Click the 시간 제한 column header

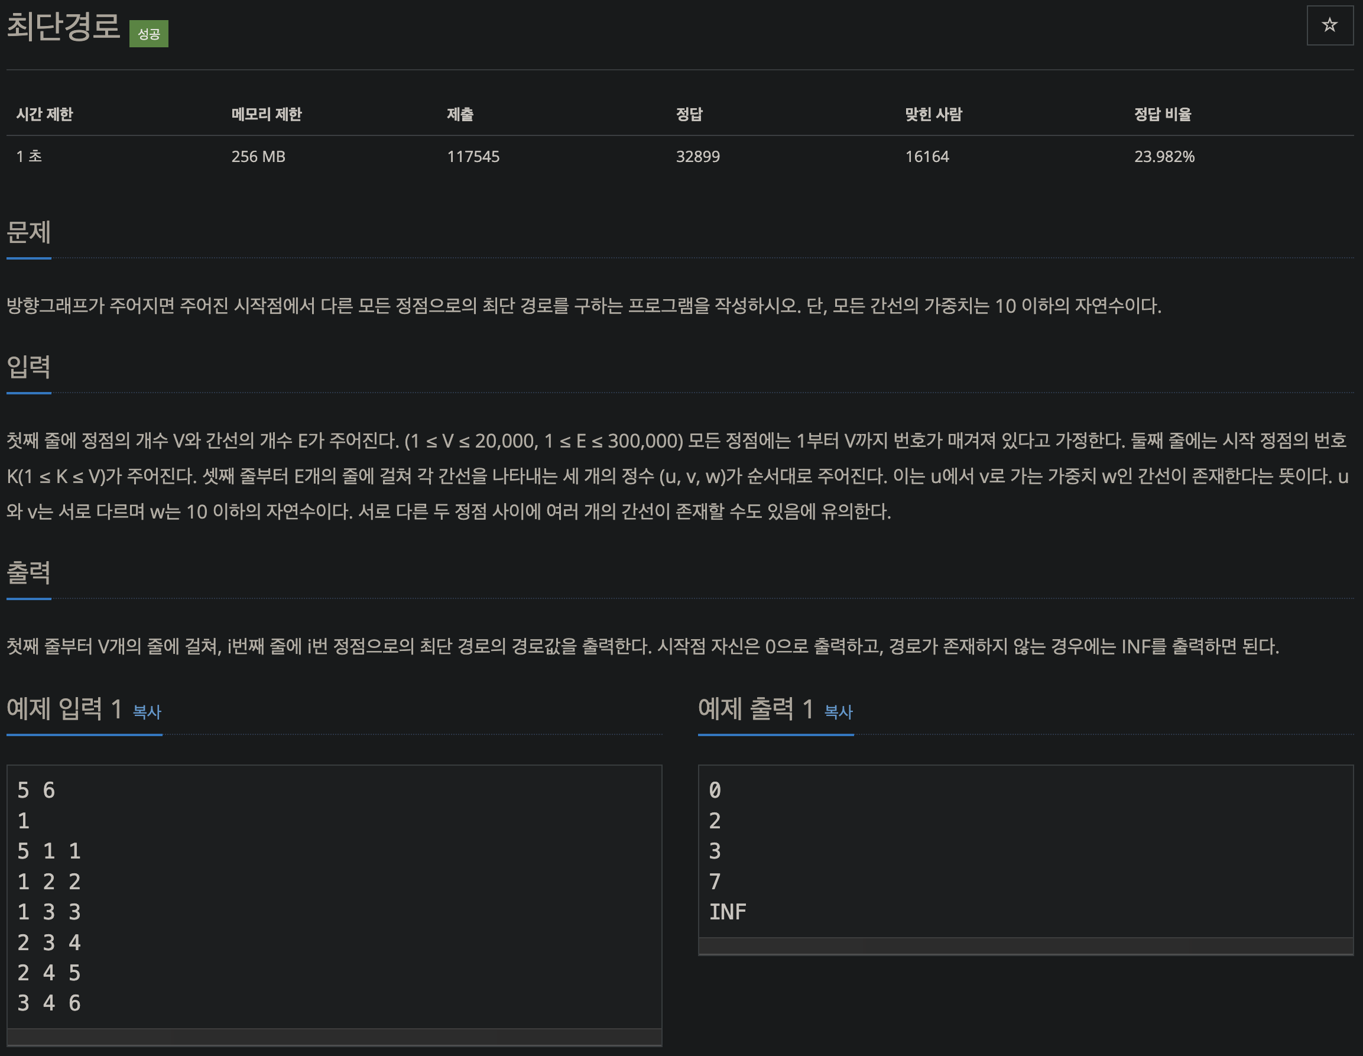pos(44,114)
